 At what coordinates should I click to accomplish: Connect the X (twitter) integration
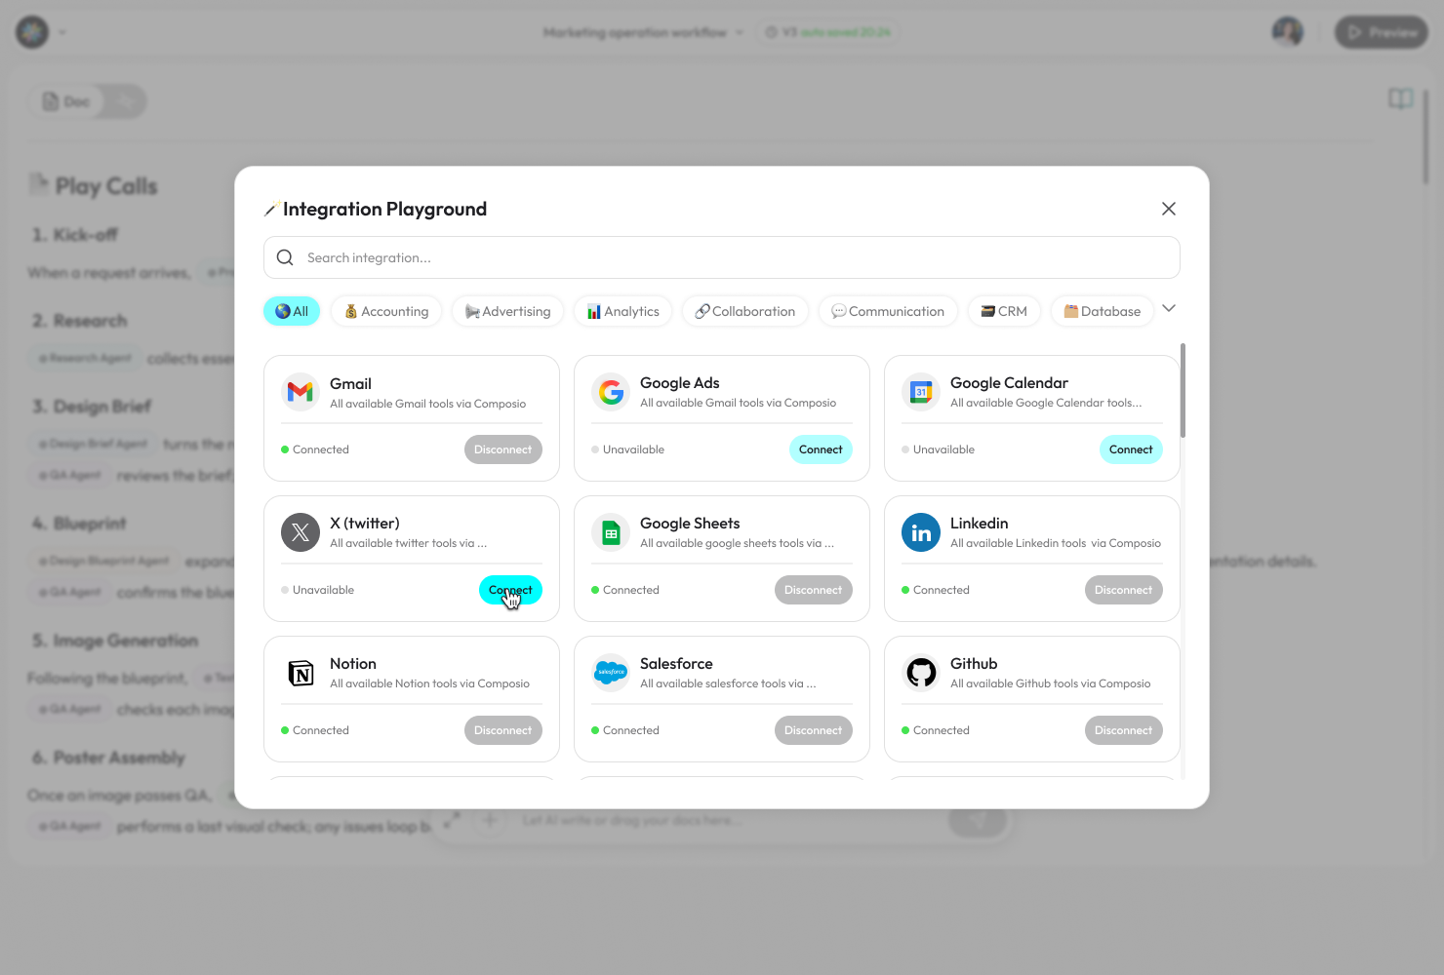510,590
